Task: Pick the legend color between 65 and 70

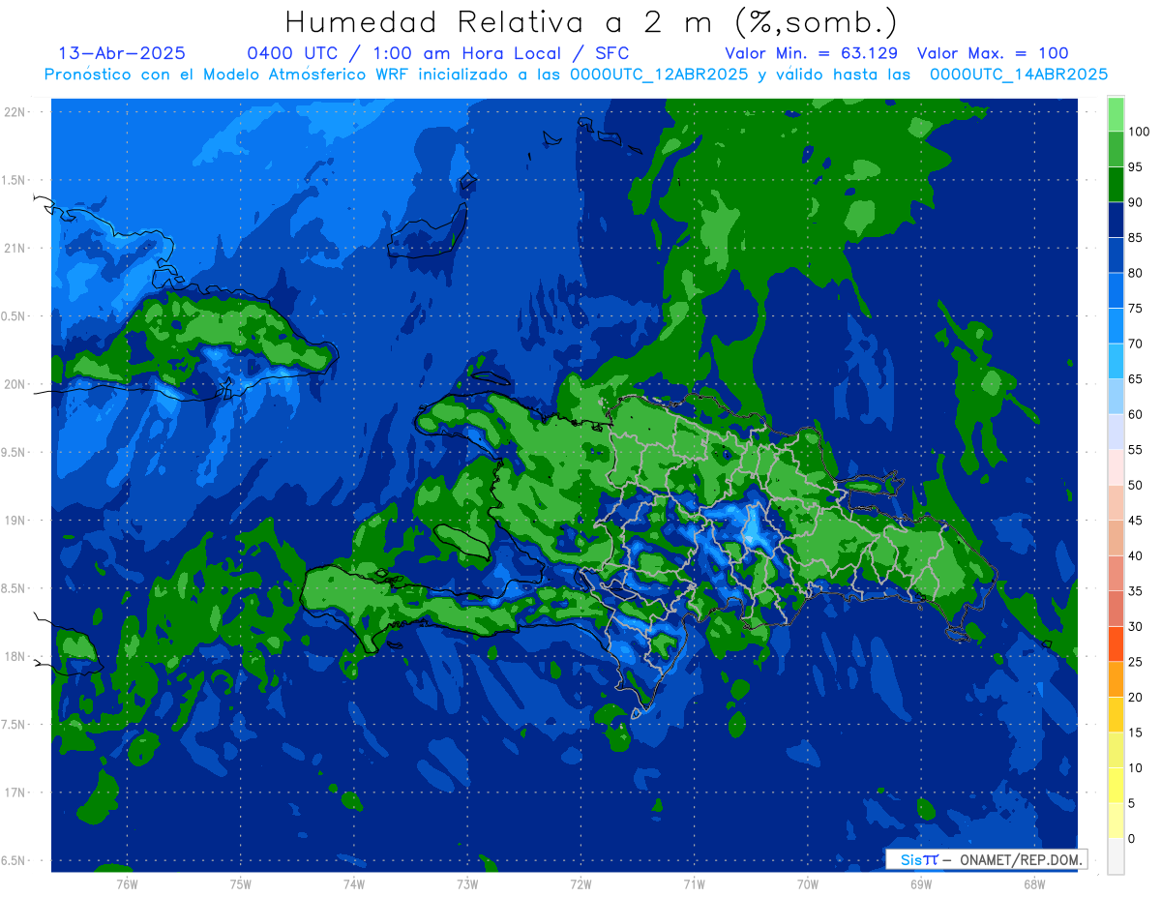Action: click(1116, 361)
